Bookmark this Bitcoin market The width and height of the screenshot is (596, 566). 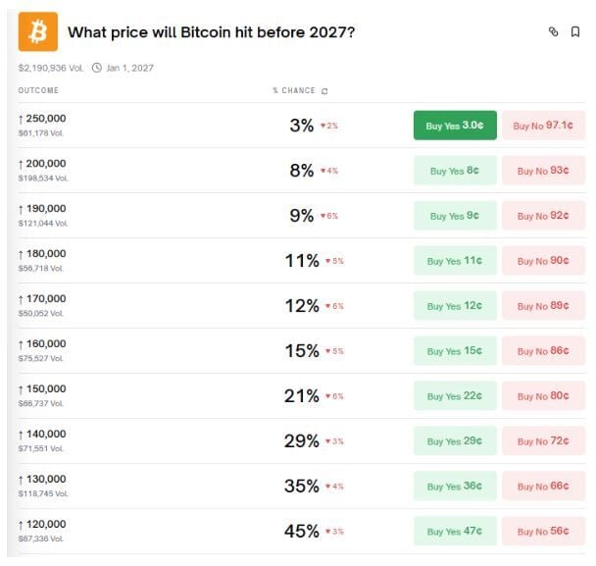(x=575, y=32)
